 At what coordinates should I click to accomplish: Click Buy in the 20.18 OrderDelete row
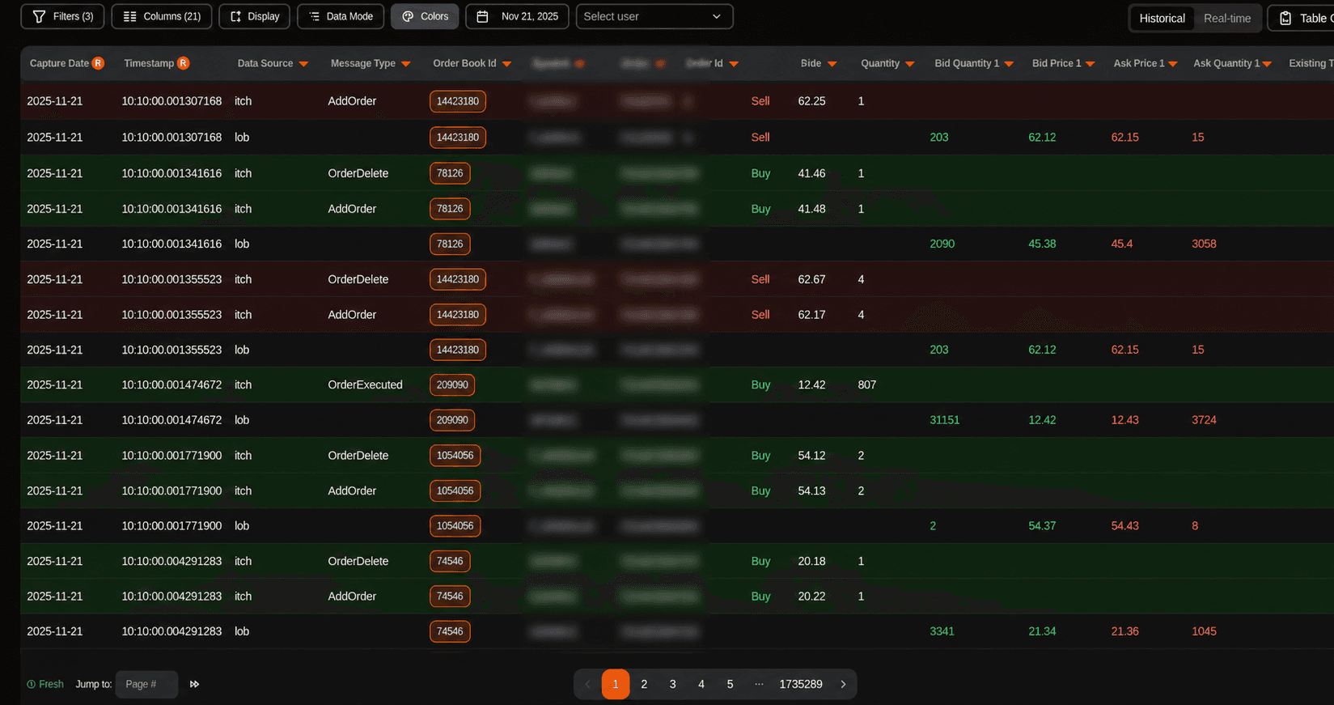click(x=760, y=561)
